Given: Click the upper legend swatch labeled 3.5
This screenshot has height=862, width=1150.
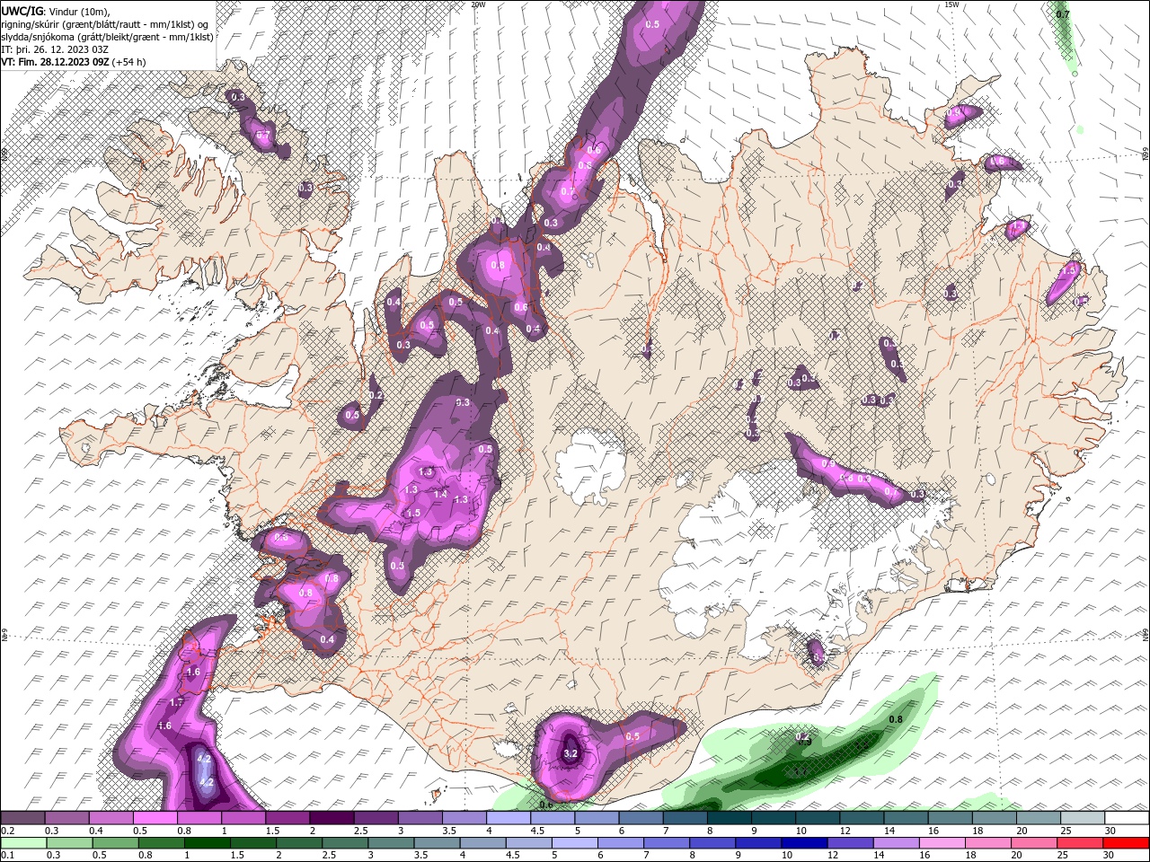Looking at the screenshot, I should 464,818.
